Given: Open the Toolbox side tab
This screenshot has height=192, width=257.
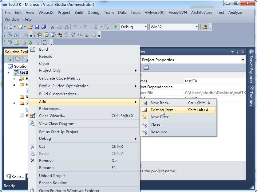Looking at the screenshot, I should 251,96.
